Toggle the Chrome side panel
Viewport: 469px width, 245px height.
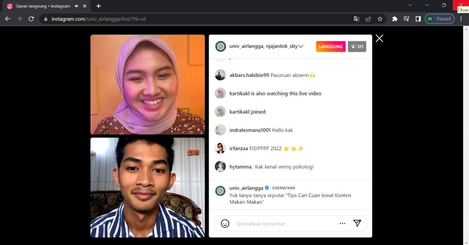coord(418,19)
